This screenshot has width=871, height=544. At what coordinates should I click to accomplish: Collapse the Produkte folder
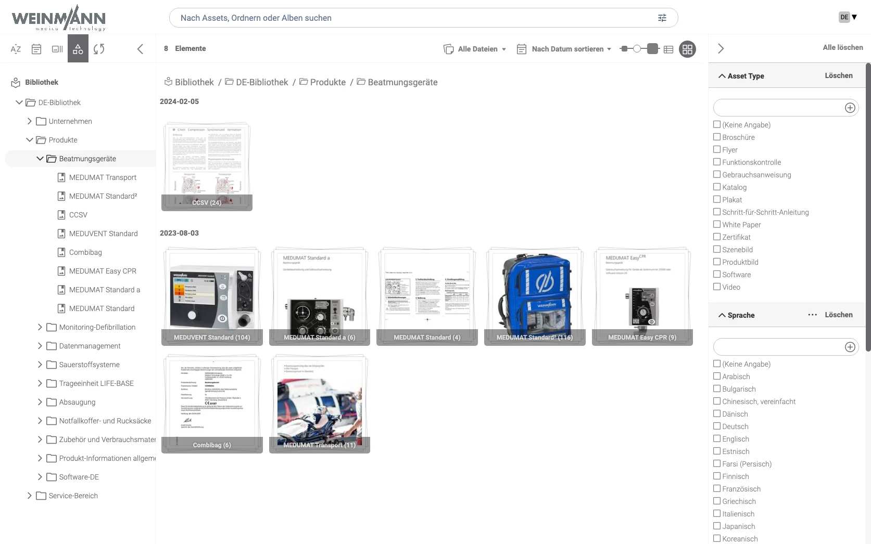30,140
